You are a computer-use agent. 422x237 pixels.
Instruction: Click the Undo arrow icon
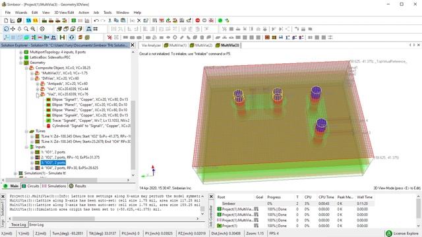(96, 20)
